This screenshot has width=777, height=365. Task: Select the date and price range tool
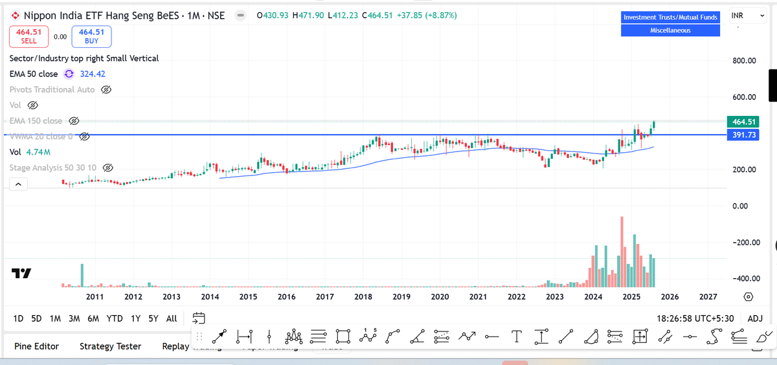[x=640, y=336]
